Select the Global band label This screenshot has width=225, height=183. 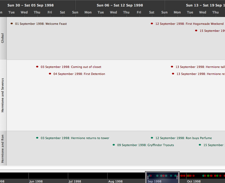[x=3, y=38]
